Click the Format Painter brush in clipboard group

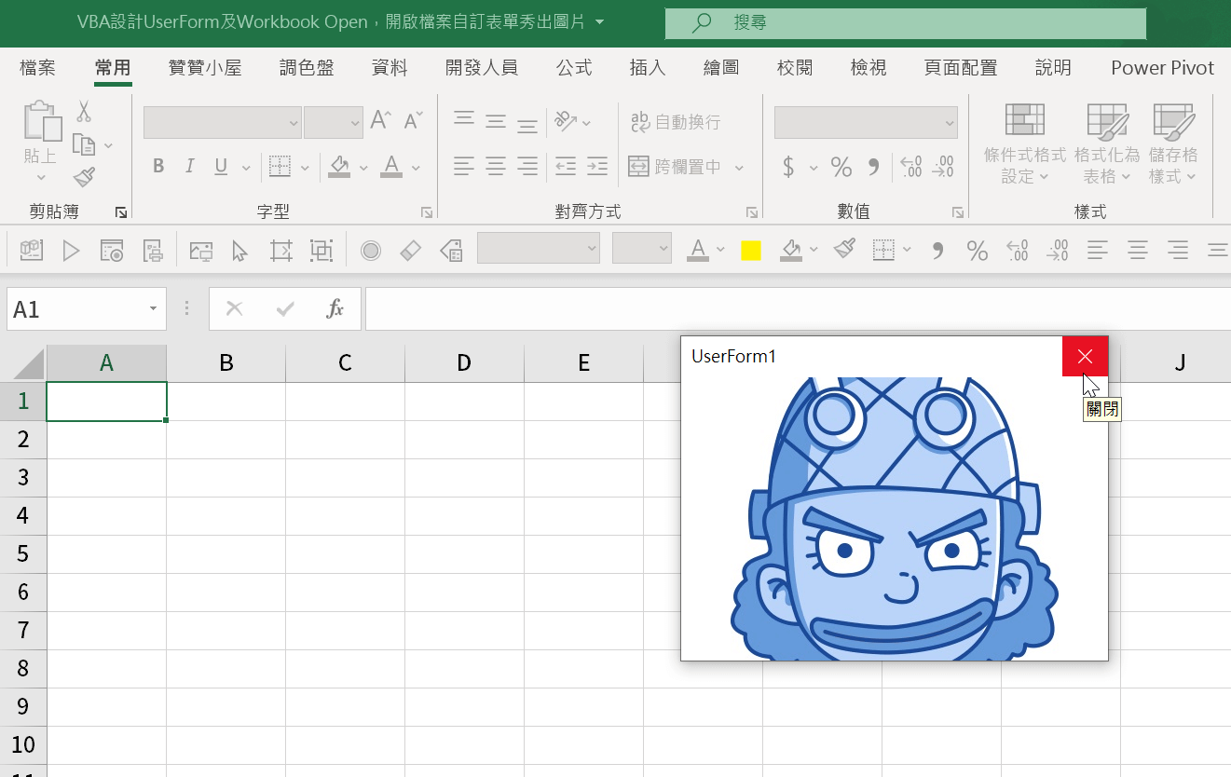tap(84, 177)
